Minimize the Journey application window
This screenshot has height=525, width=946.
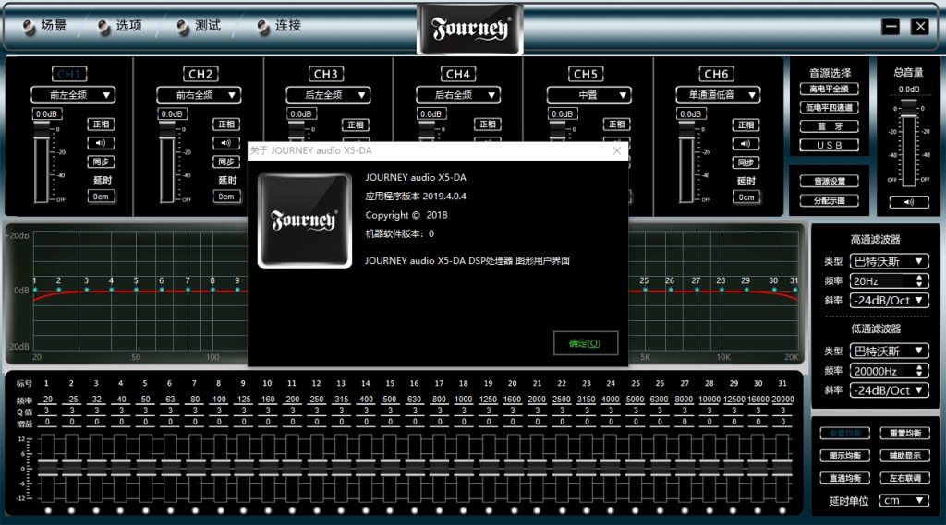click(x=891, y=27)
